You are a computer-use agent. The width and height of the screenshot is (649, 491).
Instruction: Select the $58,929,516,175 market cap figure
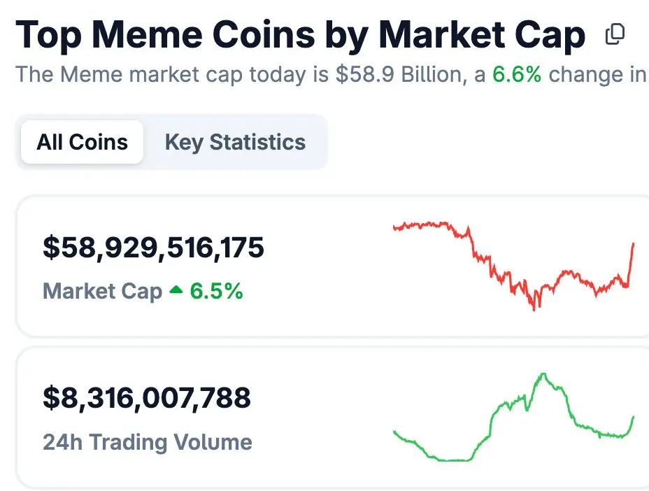click(x=154, y=248)
